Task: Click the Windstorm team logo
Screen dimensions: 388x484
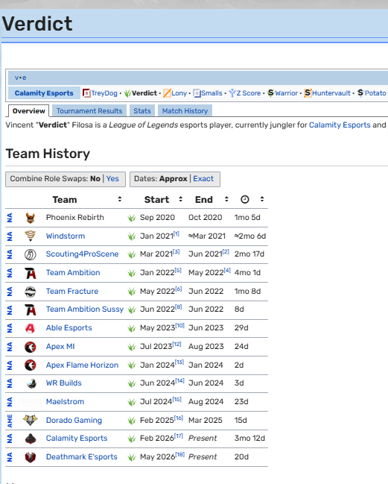Action: tap(31, 236)
